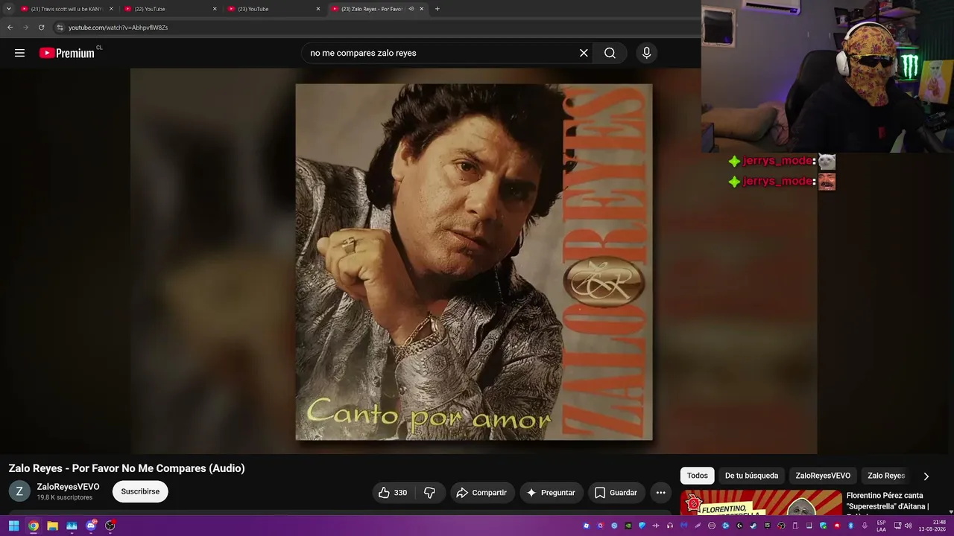
Task: Open volume control in system tray
Action: pyautogui.click(x=908, y=526)
